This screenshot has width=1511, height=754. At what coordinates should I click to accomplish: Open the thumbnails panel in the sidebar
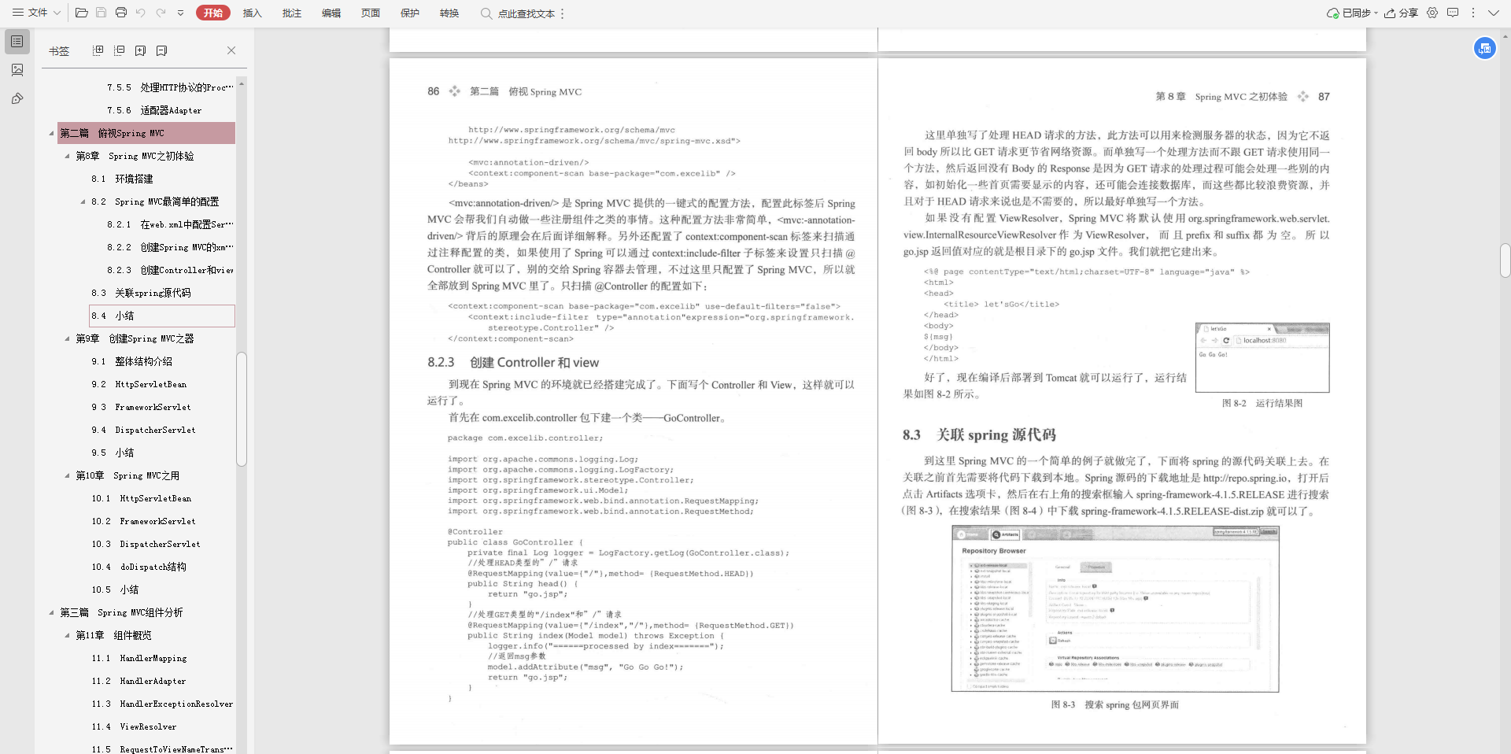click(x=17, y=70)
